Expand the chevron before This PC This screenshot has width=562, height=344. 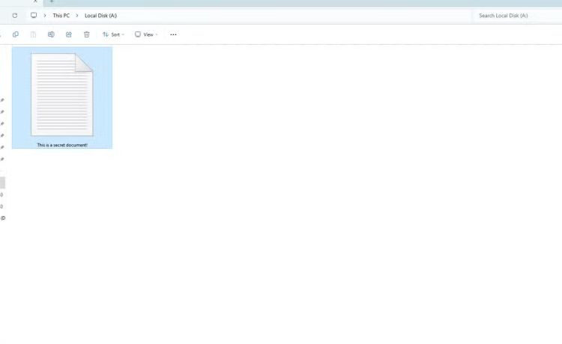[45, 15]
